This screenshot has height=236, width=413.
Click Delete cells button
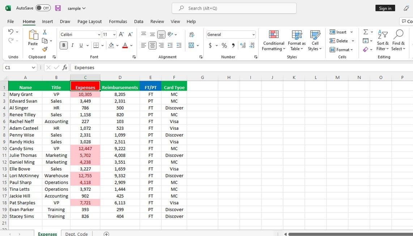(339, 41)
